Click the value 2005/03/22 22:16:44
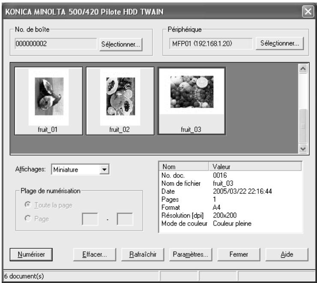The height and width of the screenshot is (283, 317). coord(242,191)
